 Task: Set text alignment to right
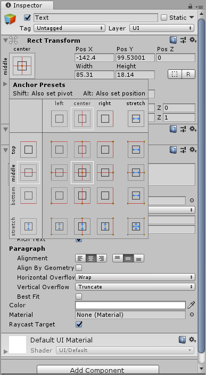point(102,258)
